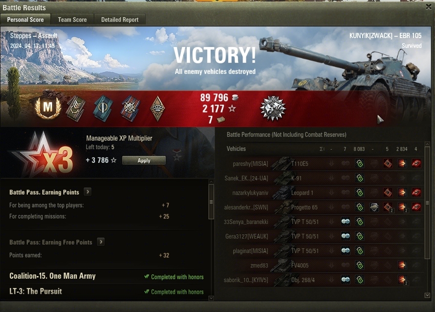Click the green target icon on K-91 row

click(x=360, y=178)
